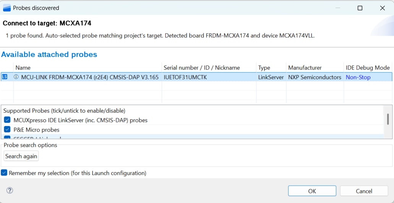Click the Manufacturer column header
Screen dimensions: 394x203
315,68
